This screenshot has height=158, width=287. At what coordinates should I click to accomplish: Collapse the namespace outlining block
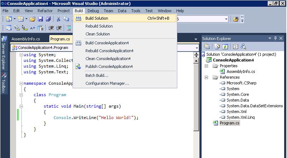tap(21, 84)
